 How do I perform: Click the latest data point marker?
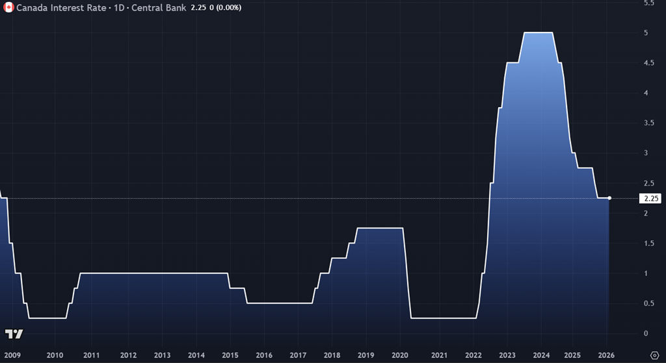point(609,198)
